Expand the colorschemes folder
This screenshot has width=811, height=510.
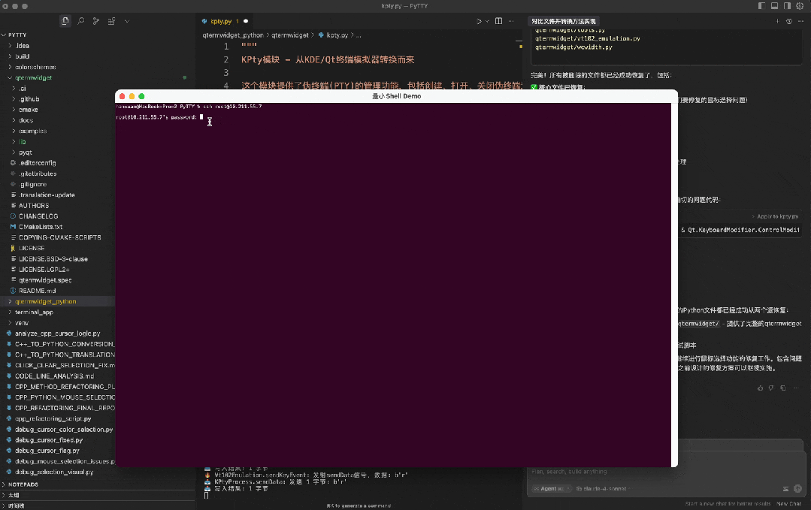(x=35, y=67)
